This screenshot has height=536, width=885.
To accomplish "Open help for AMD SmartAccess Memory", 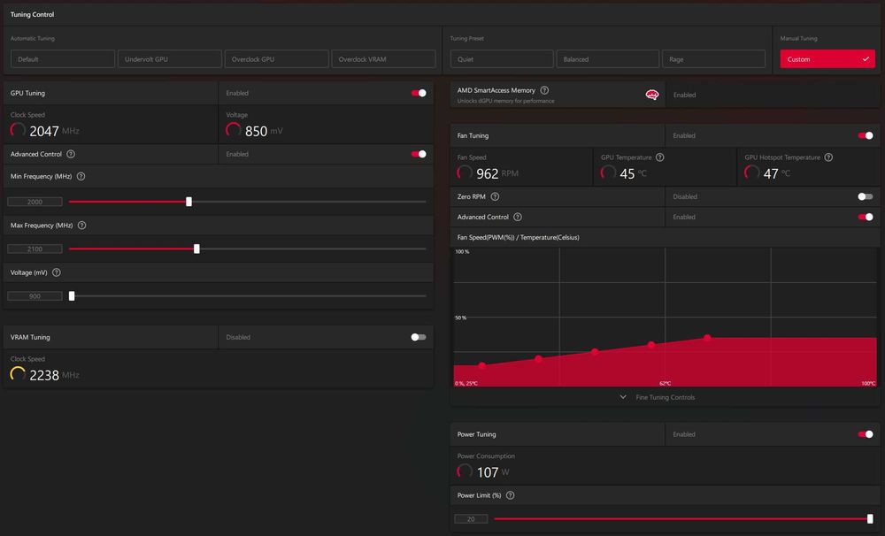I will (544, 90).
